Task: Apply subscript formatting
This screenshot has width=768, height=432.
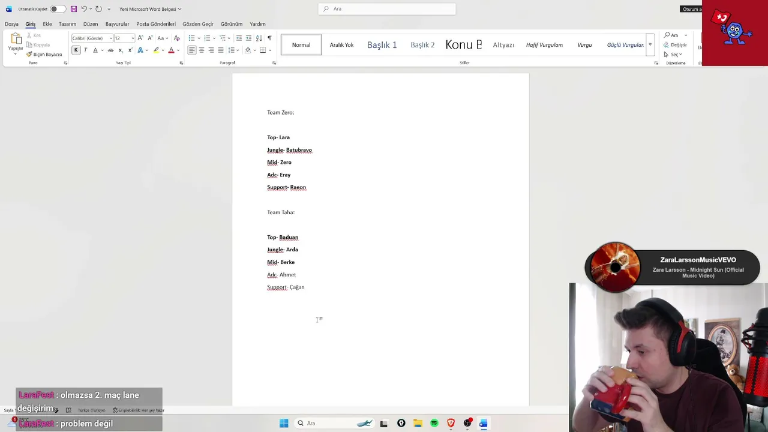Action: pos(121,50)
